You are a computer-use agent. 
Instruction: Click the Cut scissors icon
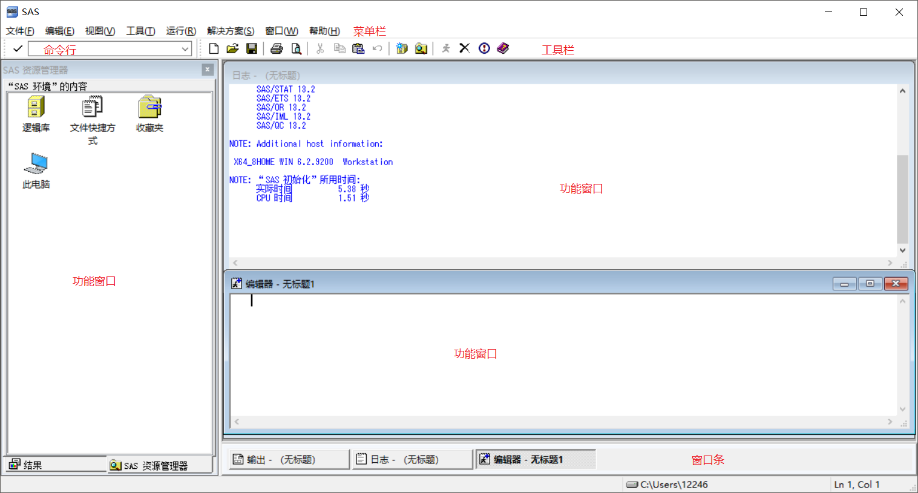pos(320,48)
